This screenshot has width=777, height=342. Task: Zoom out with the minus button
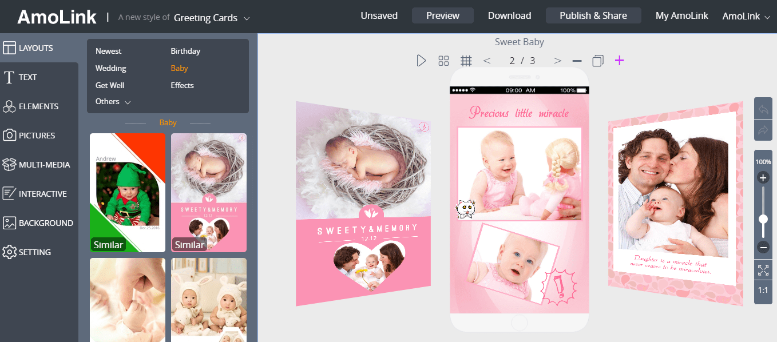click(763, 247)
